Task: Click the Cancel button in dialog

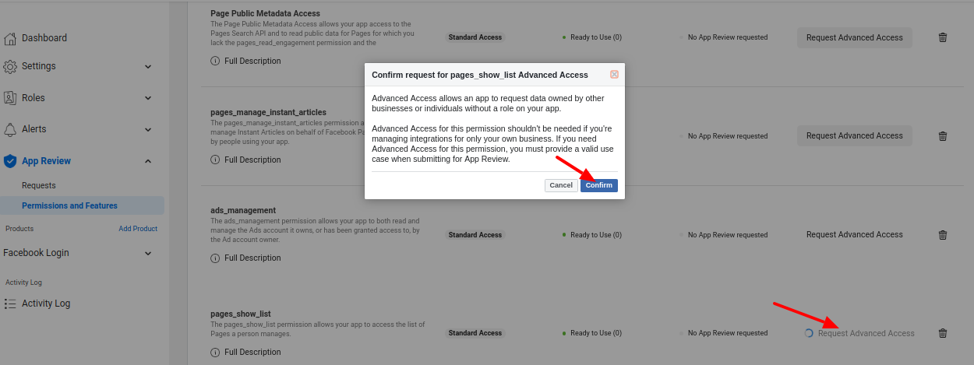Action: (x=560, y=185)
